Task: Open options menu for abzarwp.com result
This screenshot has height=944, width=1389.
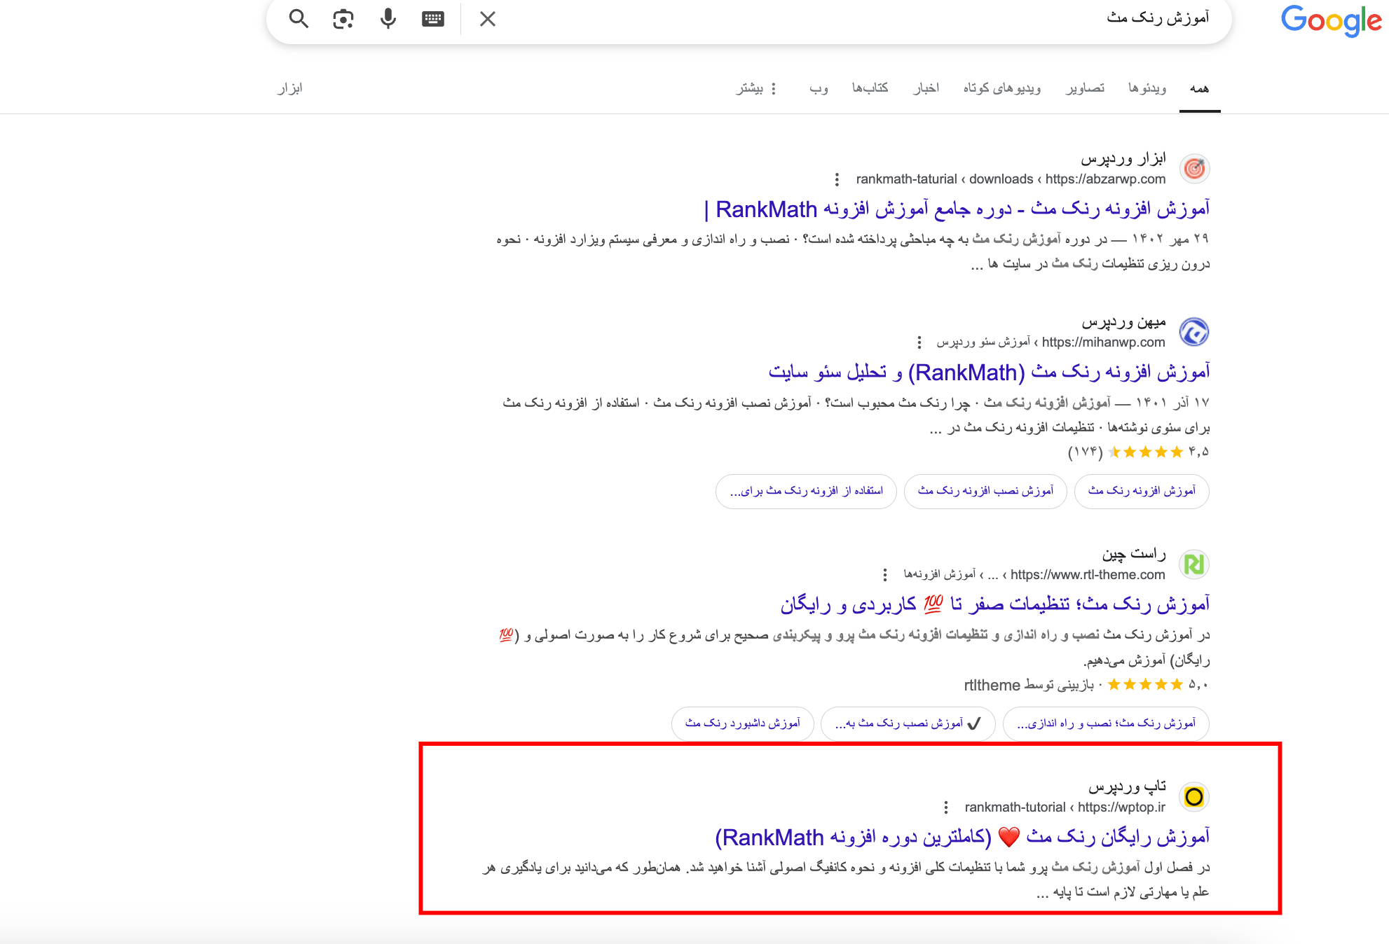Action: click(x=837, y=179)
